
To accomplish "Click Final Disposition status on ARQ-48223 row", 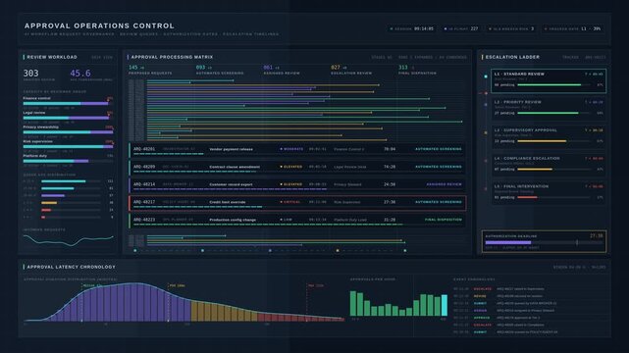I will tap(444, 220).
